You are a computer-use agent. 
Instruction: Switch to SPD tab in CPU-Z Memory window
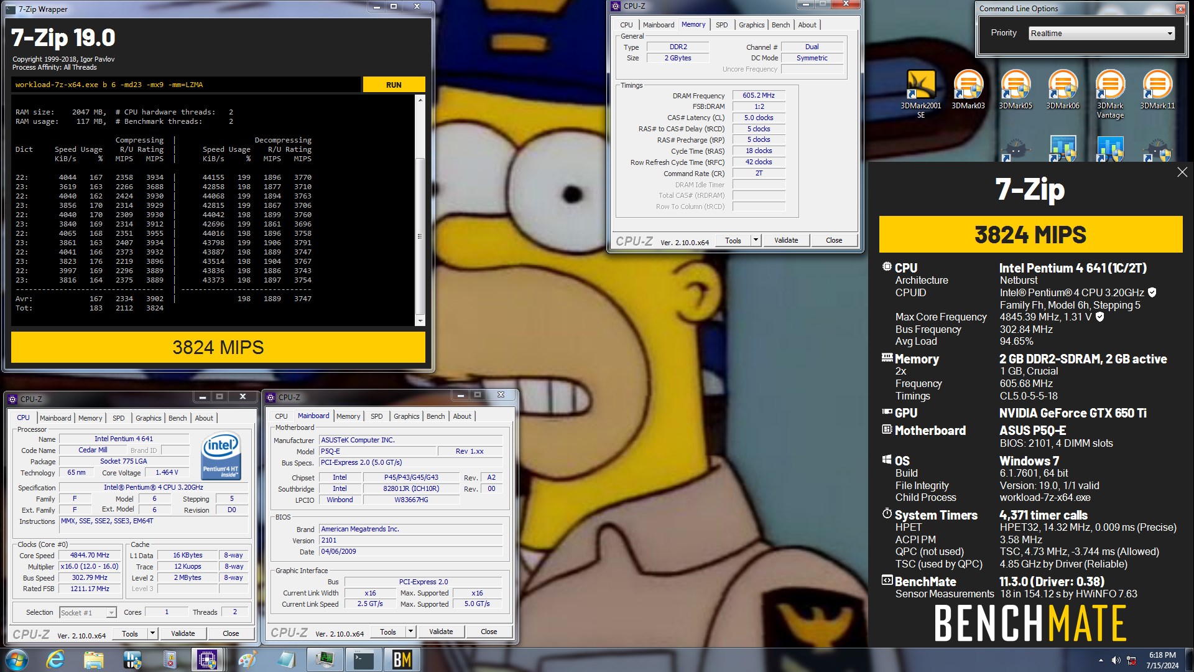coord(721,25)
